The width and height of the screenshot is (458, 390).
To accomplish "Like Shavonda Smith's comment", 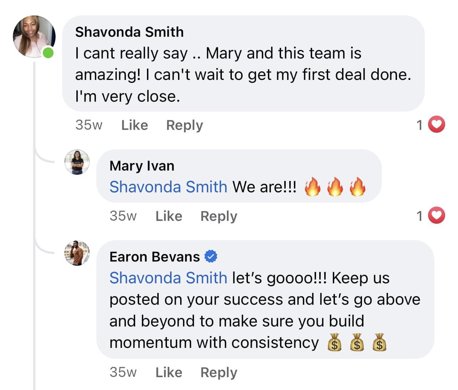I will [x=134, y=125].
